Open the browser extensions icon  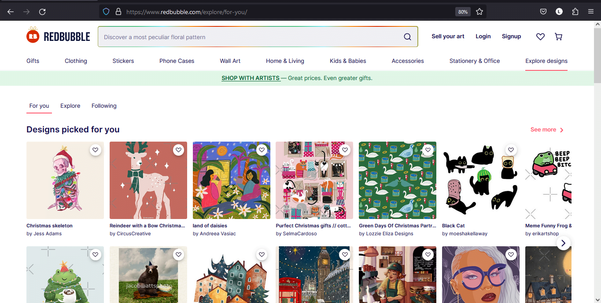[575, 11]
